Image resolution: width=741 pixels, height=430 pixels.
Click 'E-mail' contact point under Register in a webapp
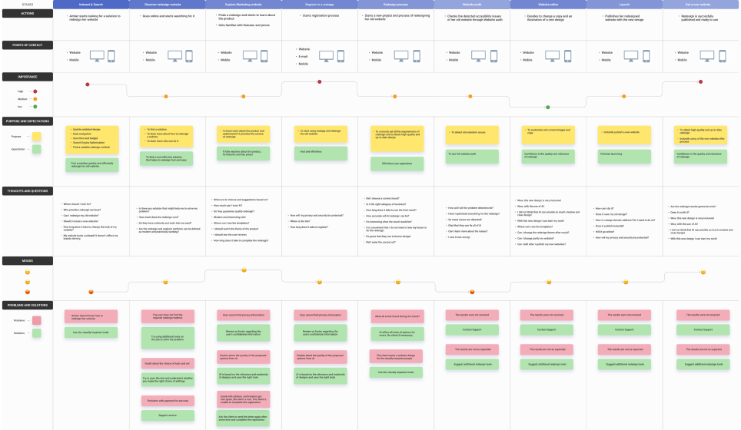303,56
